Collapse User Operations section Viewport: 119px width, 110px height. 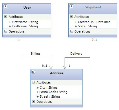click(6, 31)
